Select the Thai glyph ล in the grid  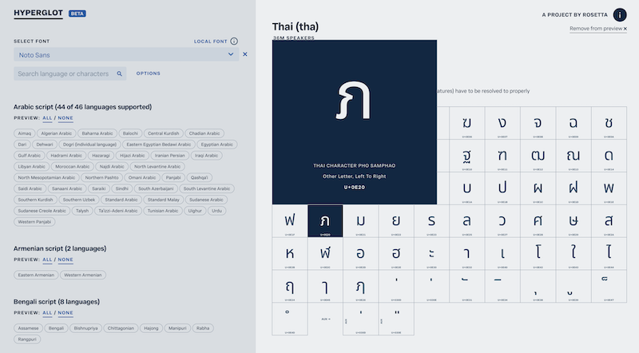click(467, 221)
